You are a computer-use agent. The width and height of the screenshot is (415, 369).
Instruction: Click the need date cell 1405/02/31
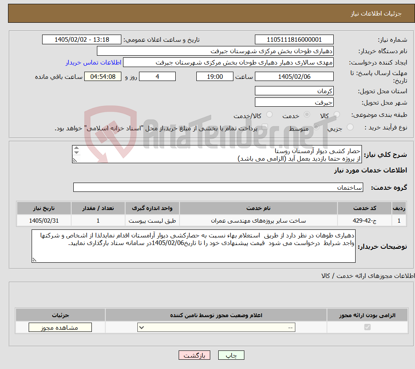pos(44,221)
